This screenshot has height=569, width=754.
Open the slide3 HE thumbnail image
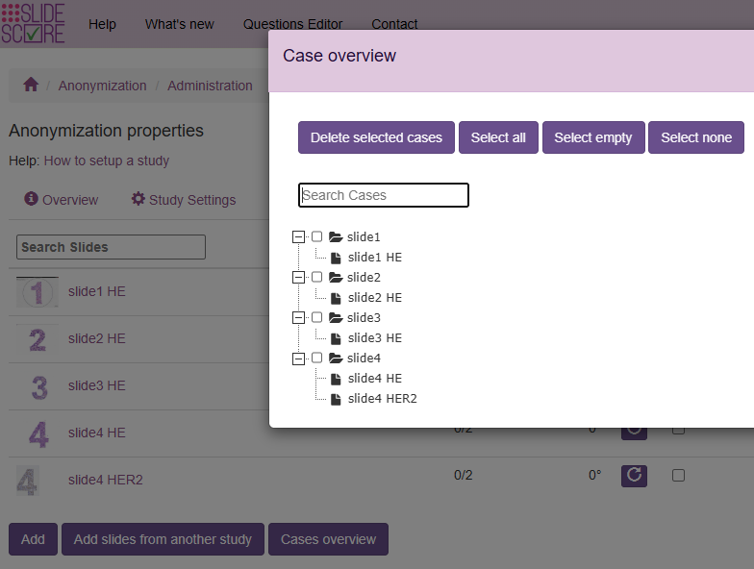(38, 386)
